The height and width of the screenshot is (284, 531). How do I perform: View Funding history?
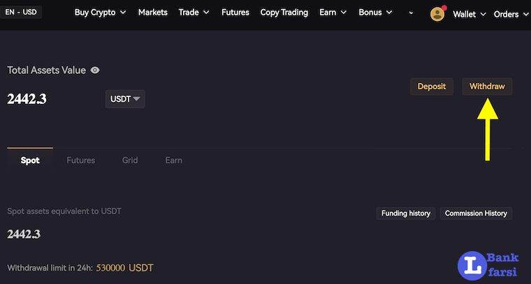coord(407,214)
